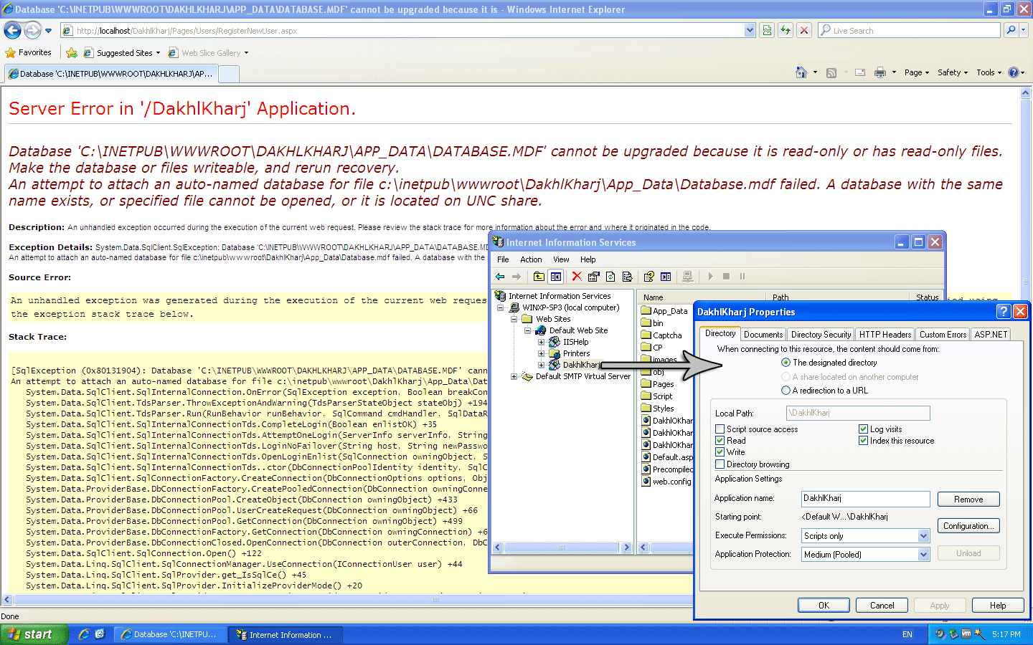Open the Execute Permissions dropdown
This screenshot has width=1033, height=645.
pos(924,536)
